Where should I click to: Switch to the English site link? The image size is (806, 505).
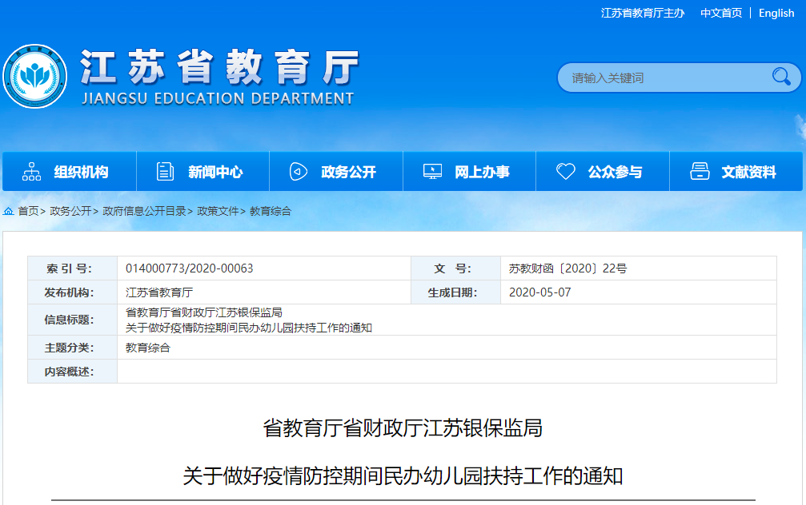coord(776,13)
